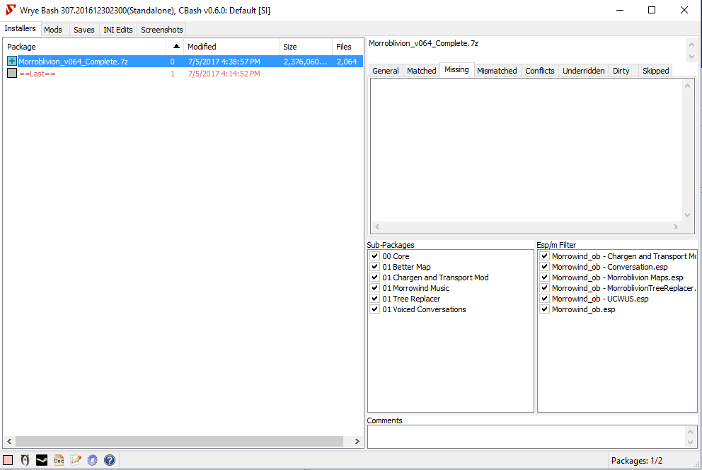The image size is (702, 470).
Task: Open Settings via the gear icon
Action: click(92, 460)
